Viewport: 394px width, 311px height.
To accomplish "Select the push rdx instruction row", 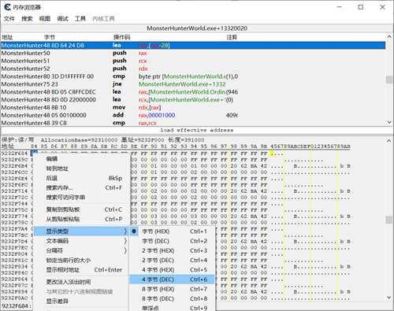I will coord(193,68).
